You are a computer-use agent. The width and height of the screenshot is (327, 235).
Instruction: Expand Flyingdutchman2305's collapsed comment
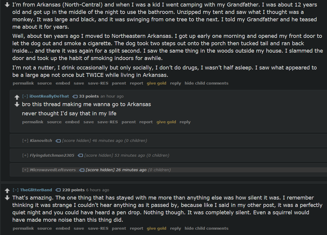pos(25,155)
